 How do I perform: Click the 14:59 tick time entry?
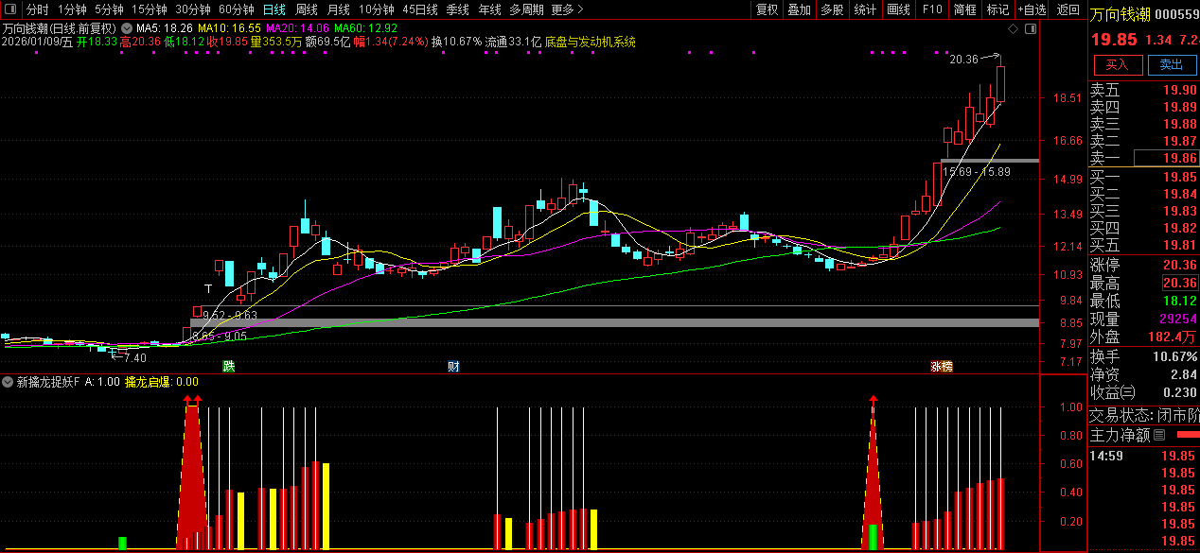tap(1106, 456)
